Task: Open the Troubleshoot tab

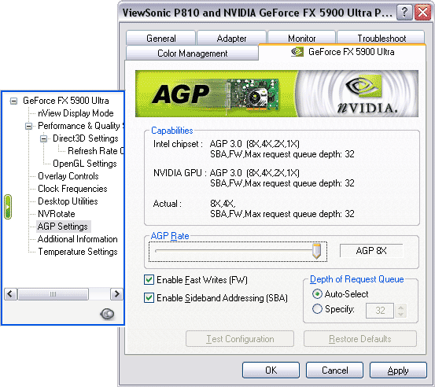Action: (x=381, y=38)
